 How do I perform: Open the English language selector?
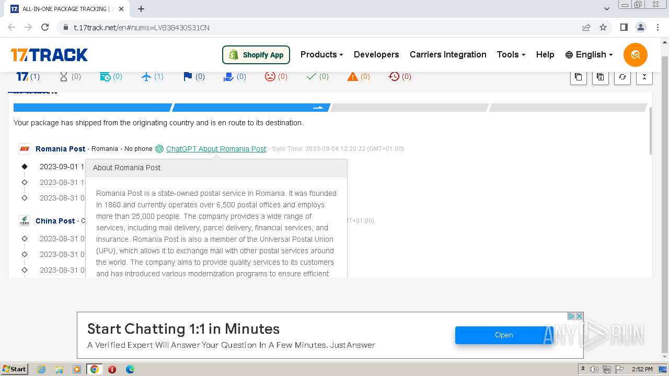click(589, 54)
